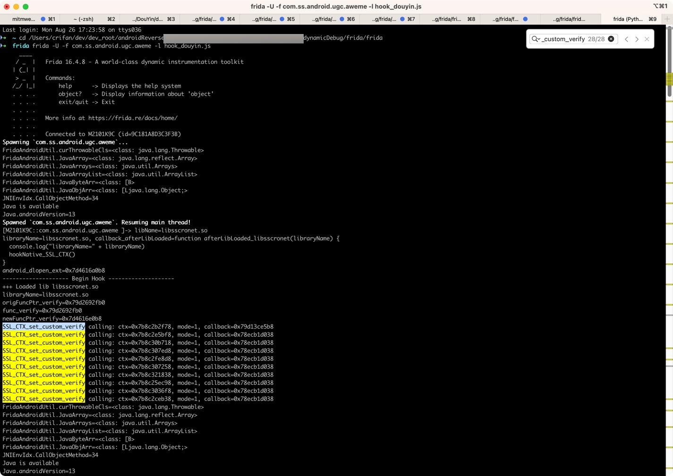Click the vertical scrollbar thumb
Viewport: 673px width, 476px height.
(669, 61)
